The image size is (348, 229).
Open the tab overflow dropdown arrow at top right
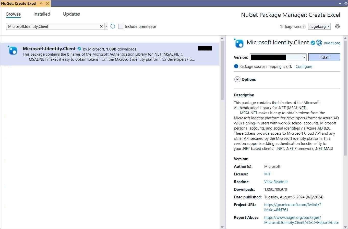pos(340,4)
